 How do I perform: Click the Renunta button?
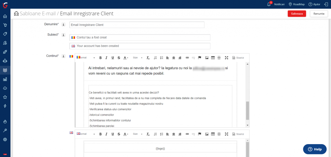coord(319,14)
